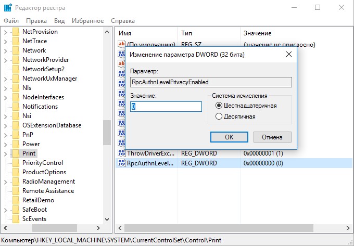Expand the NetProvision tree node
The height and width of the screenshot is (246, 354).
pos(6,32)
